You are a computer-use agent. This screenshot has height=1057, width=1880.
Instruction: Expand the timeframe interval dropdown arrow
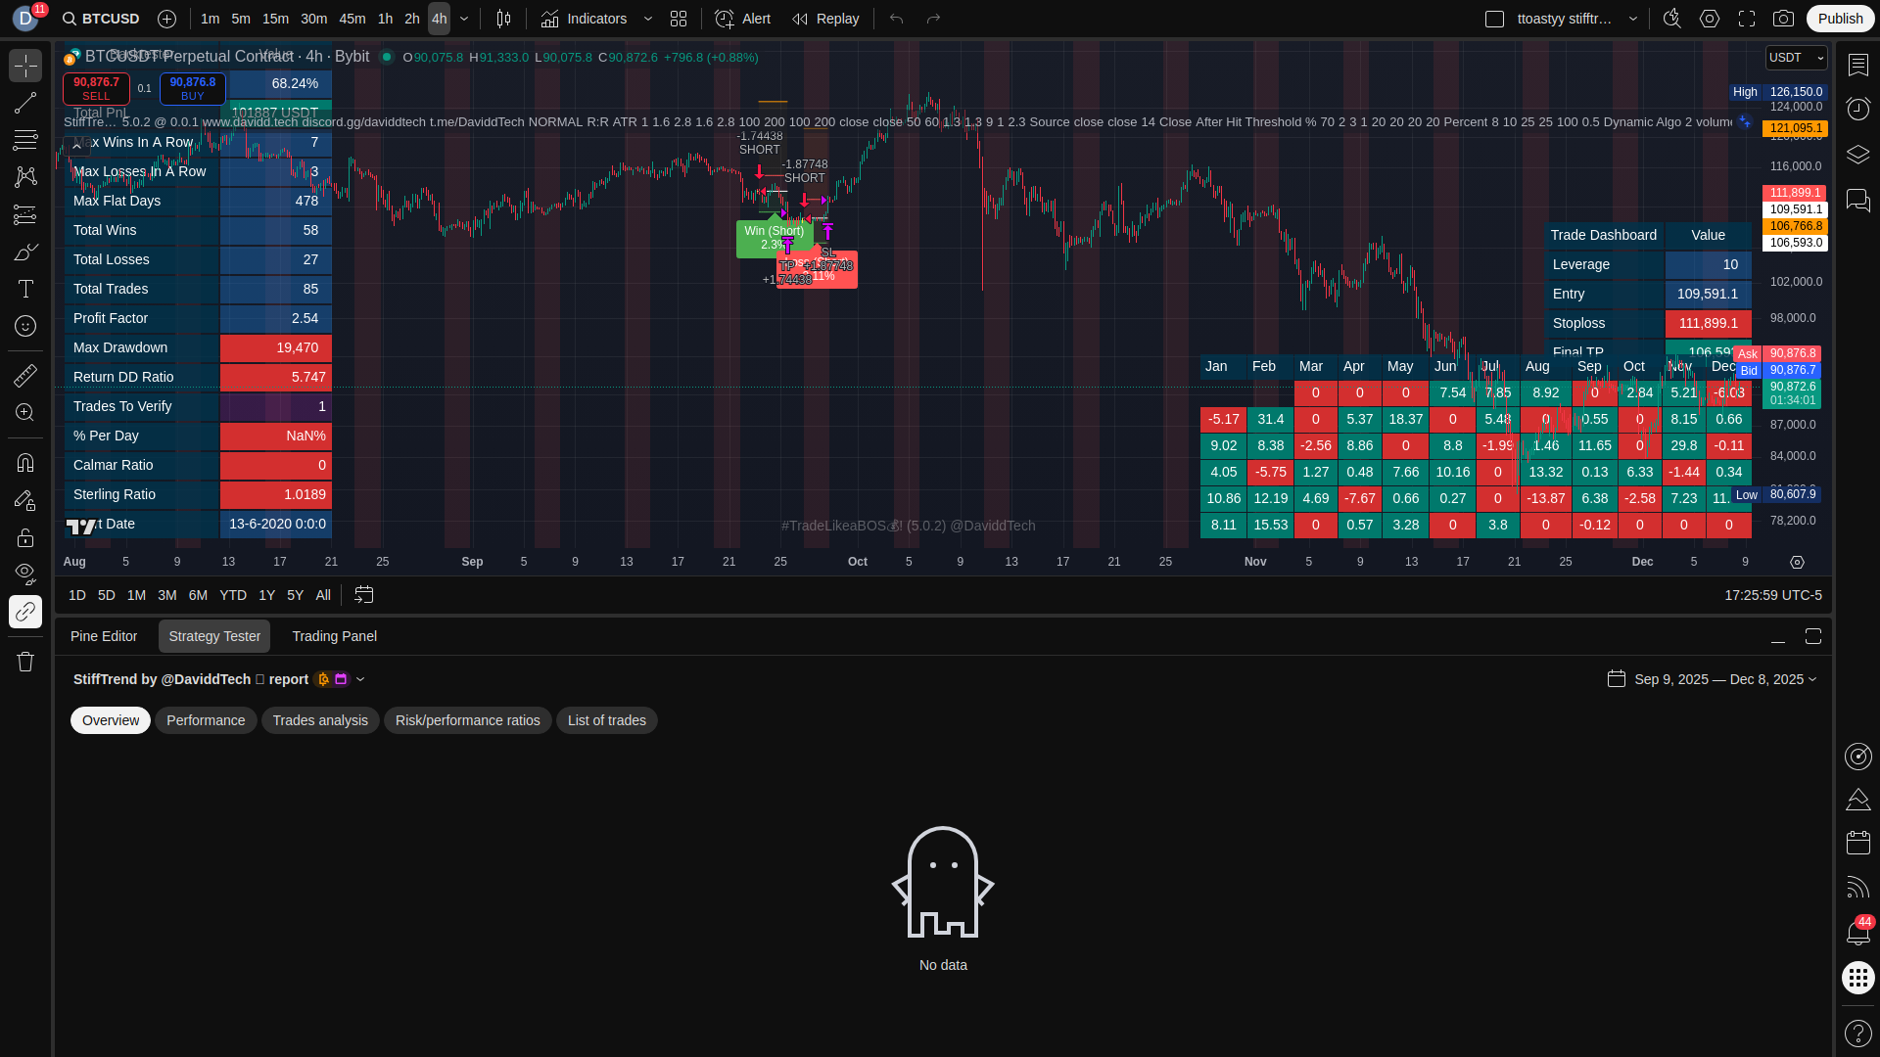pyautogui.click(x=464, y=19)
